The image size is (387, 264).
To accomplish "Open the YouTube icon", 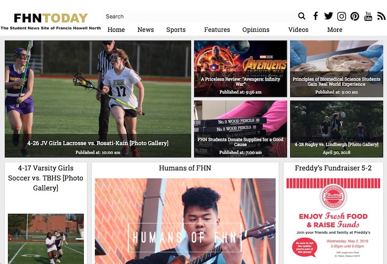I will (x=368, y=16).
